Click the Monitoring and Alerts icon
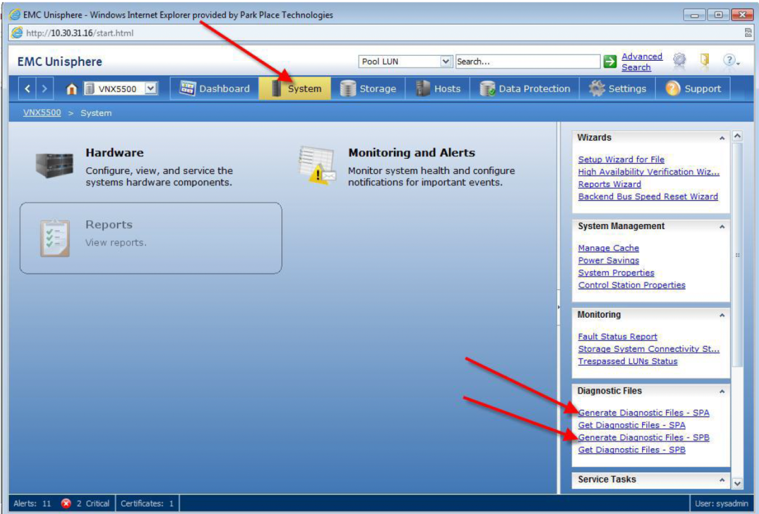This screenshot has width=759, height=514. [317, 166]
